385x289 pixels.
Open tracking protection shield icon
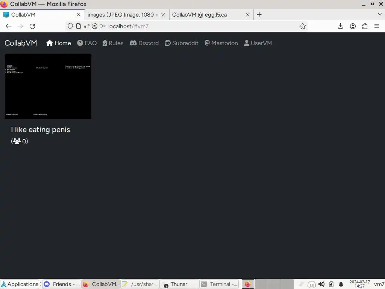(x=70, y=26)
